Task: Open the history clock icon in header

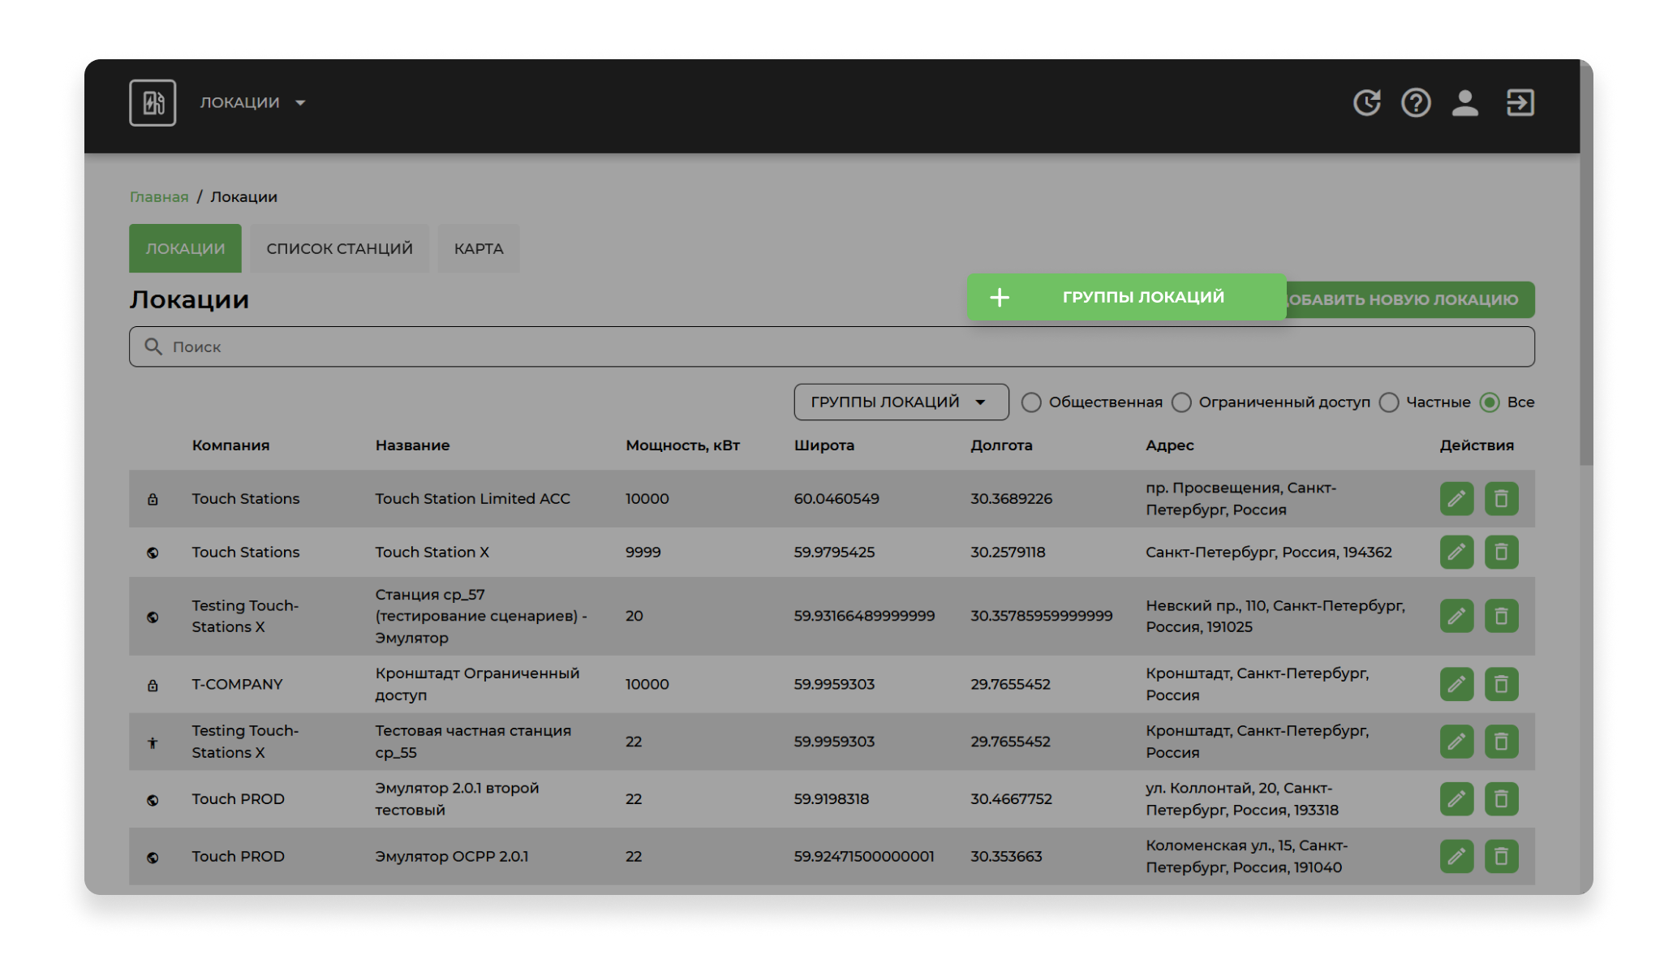Action: pyautogui.click(x=1367, y=103)
